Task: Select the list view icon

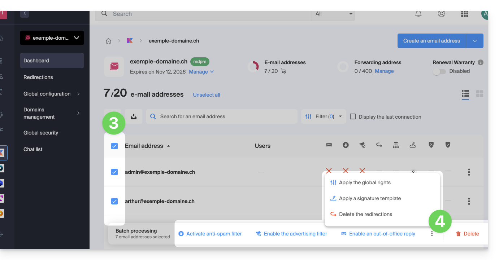Action: [465, 94]
